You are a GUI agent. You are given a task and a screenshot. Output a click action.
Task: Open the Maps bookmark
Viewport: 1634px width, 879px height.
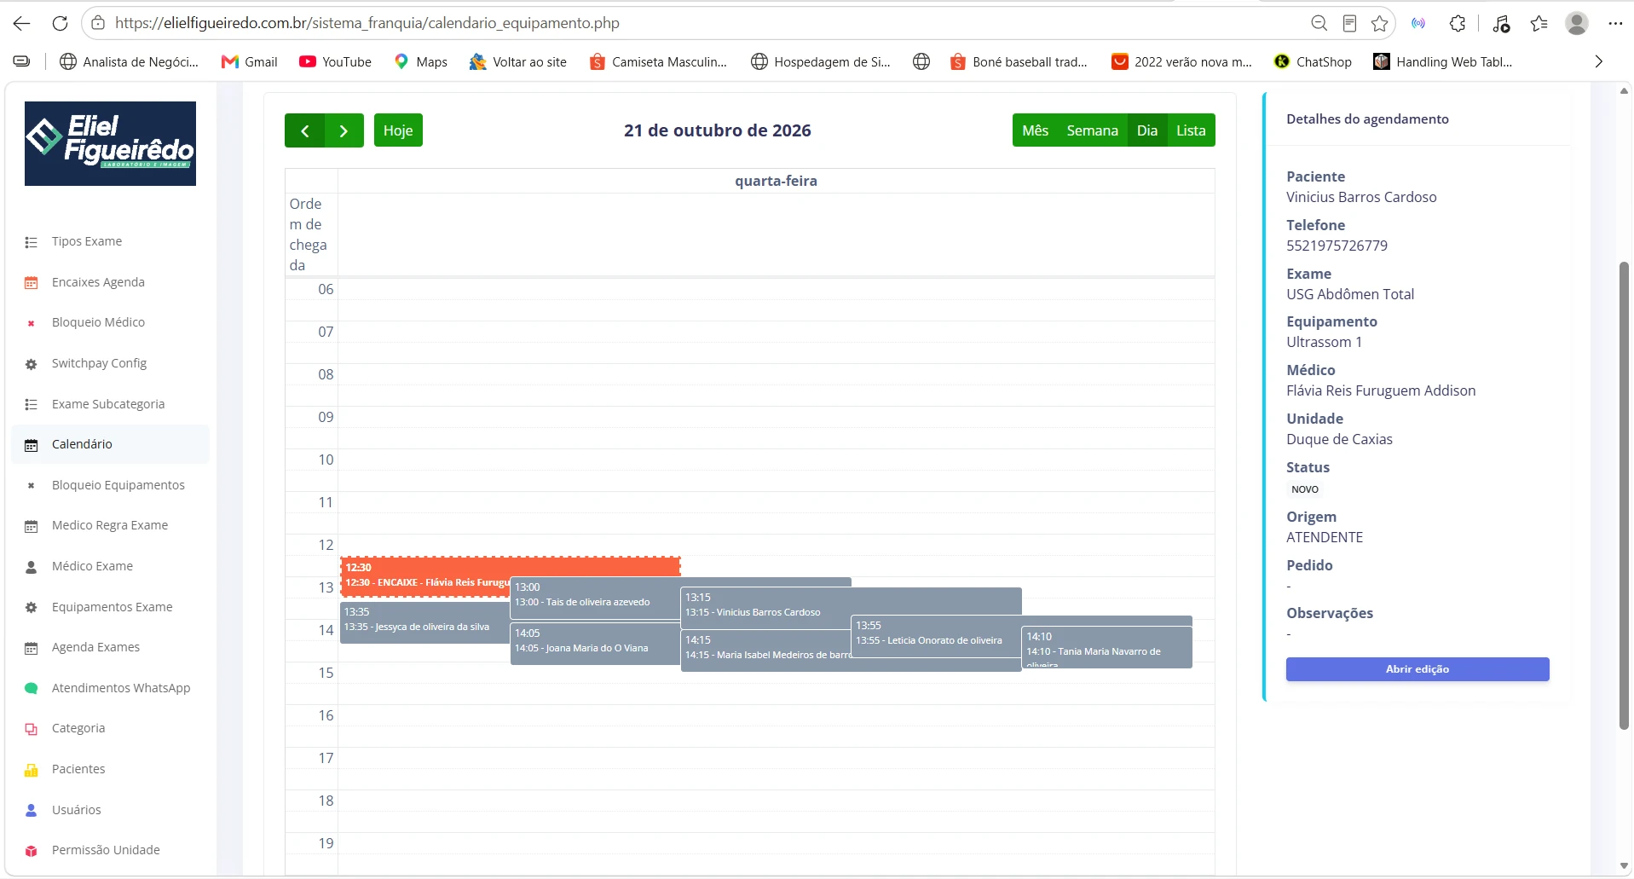421,61
